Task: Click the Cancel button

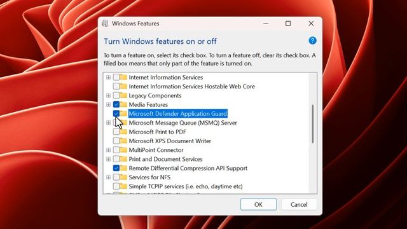Action: (299, 205)
